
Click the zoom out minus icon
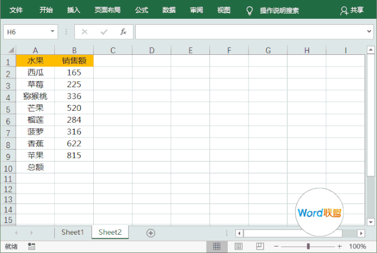pyautogui.click(x=275, y=246)
